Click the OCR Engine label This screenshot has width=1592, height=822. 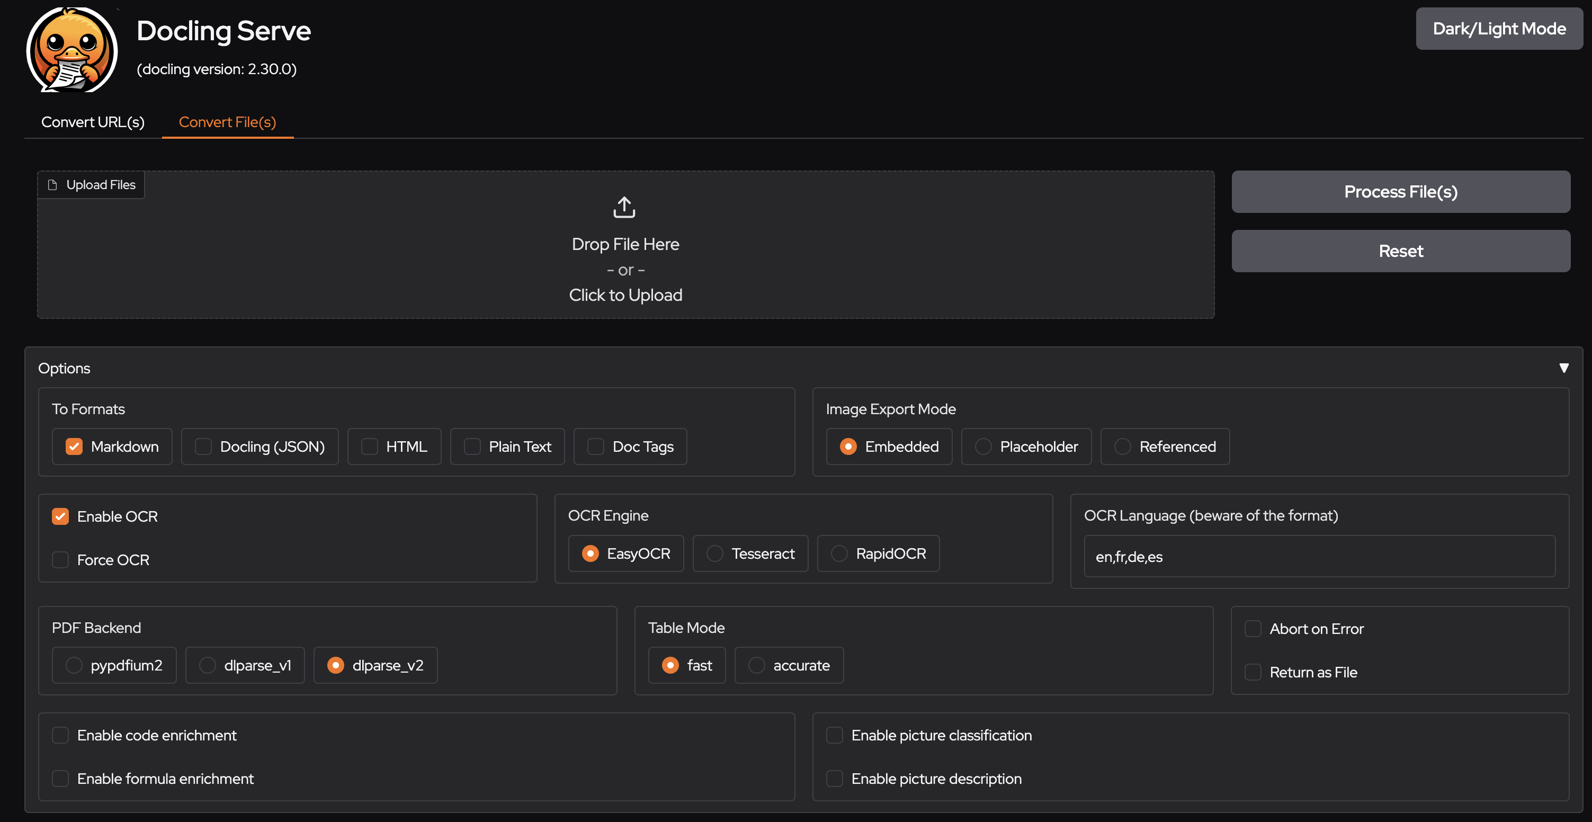point(608,515)
